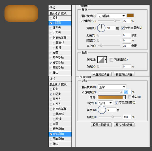This screenshot has height=151, width=152.
Task: Click the 等高线 contour curve thumbnail
Action: click(x=101, y=59)
